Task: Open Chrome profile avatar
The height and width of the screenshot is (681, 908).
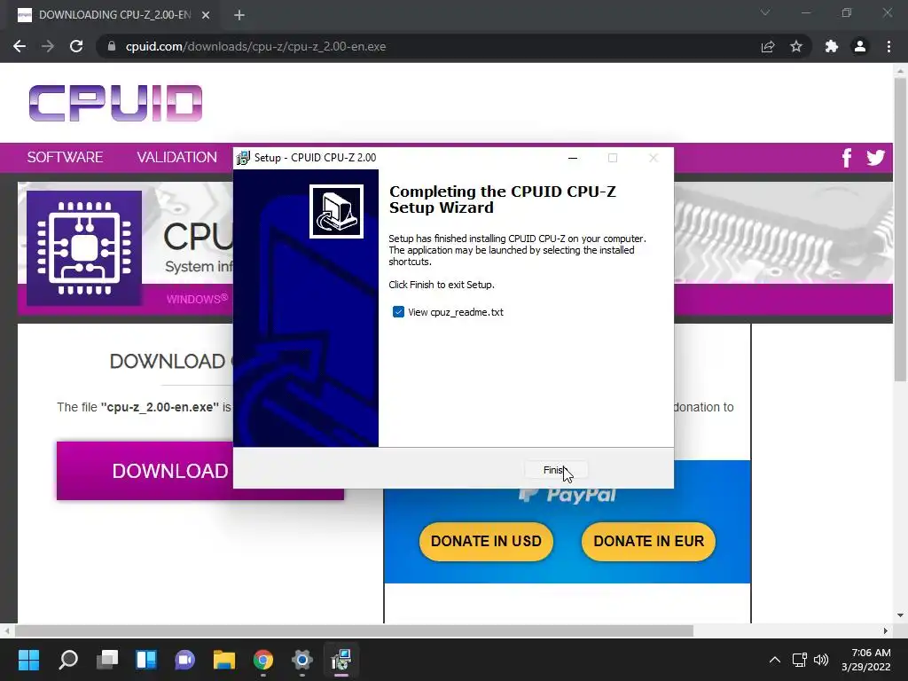Action: 860,46
